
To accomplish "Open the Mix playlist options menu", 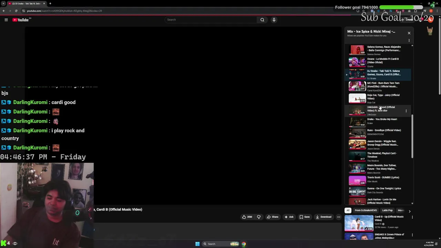I will [x=409, y=41].
